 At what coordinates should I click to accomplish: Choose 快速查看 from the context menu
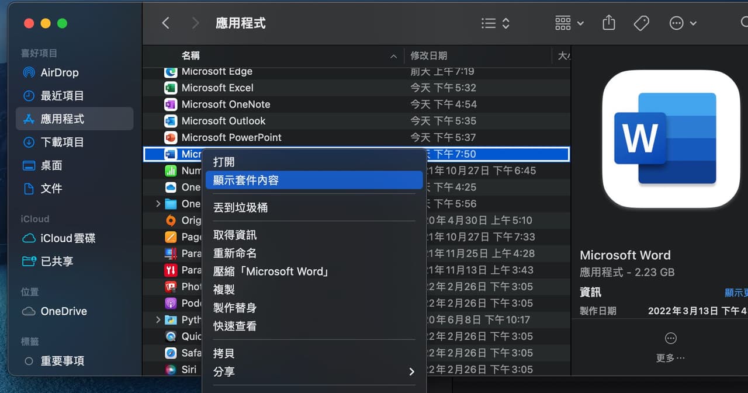[314, 326]
